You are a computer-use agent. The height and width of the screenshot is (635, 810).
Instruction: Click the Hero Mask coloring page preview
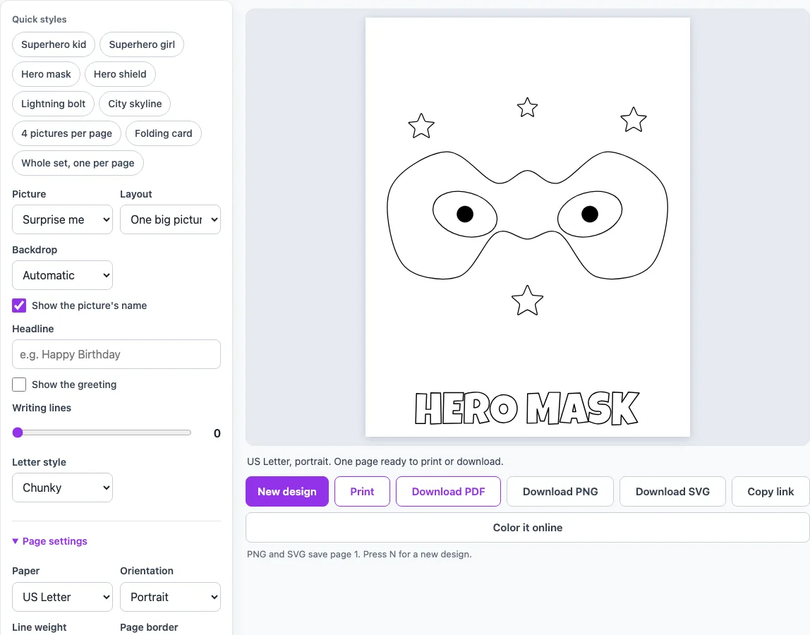pos(528,227)
